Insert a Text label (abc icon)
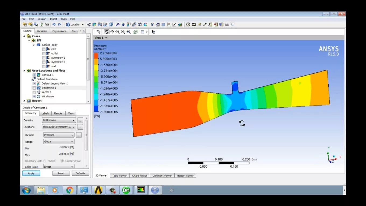 pyautogui.click(x=118, y=24)
